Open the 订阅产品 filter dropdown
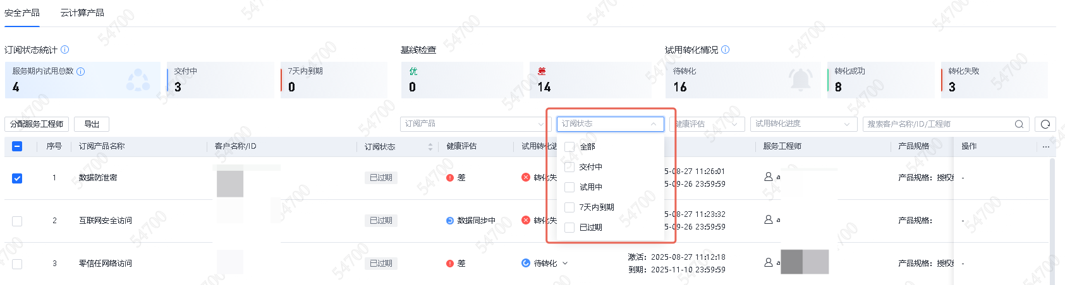The image size is (1065, 285). (473, 124)
